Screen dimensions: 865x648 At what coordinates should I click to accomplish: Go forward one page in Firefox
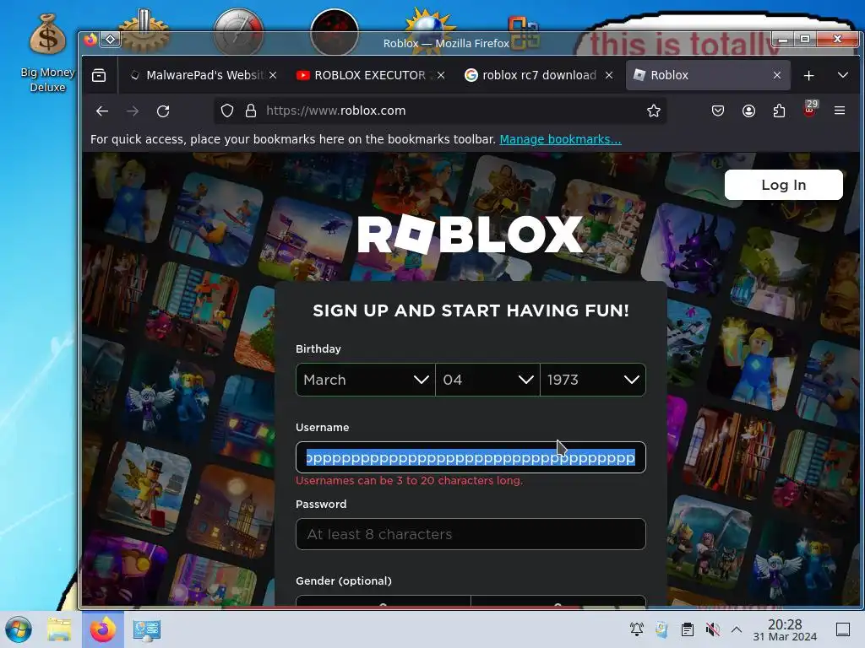(133, 111)
